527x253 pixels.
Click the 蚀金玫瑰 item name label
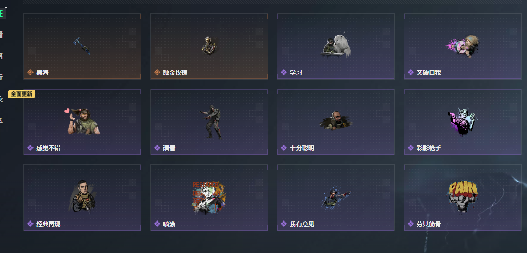pyautogui.click(x=175, y=72)
